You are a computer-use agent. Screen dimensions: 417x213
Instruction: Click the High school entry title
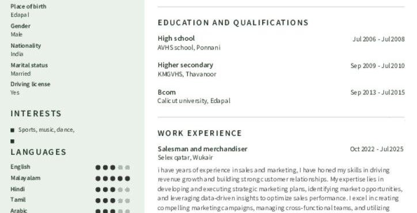coord(176,39)
